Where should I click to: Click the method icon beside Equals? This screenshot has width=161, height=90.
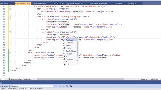coord(64,45)
